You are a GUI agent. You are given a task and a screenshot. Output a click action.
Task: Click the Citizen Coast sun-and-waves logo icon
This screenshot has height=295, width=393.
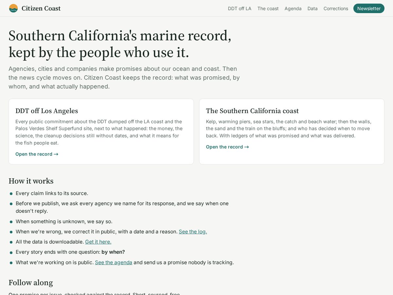point(13,8)
